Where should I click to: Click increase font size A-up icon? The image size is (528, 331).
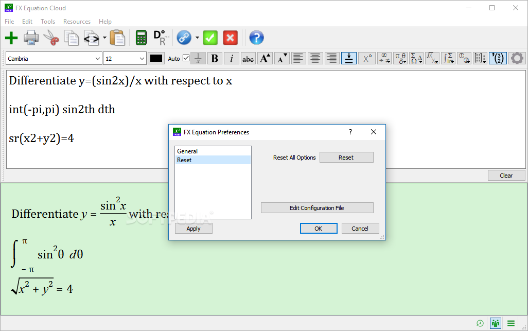pyautogui.click(x=265, y=58)
